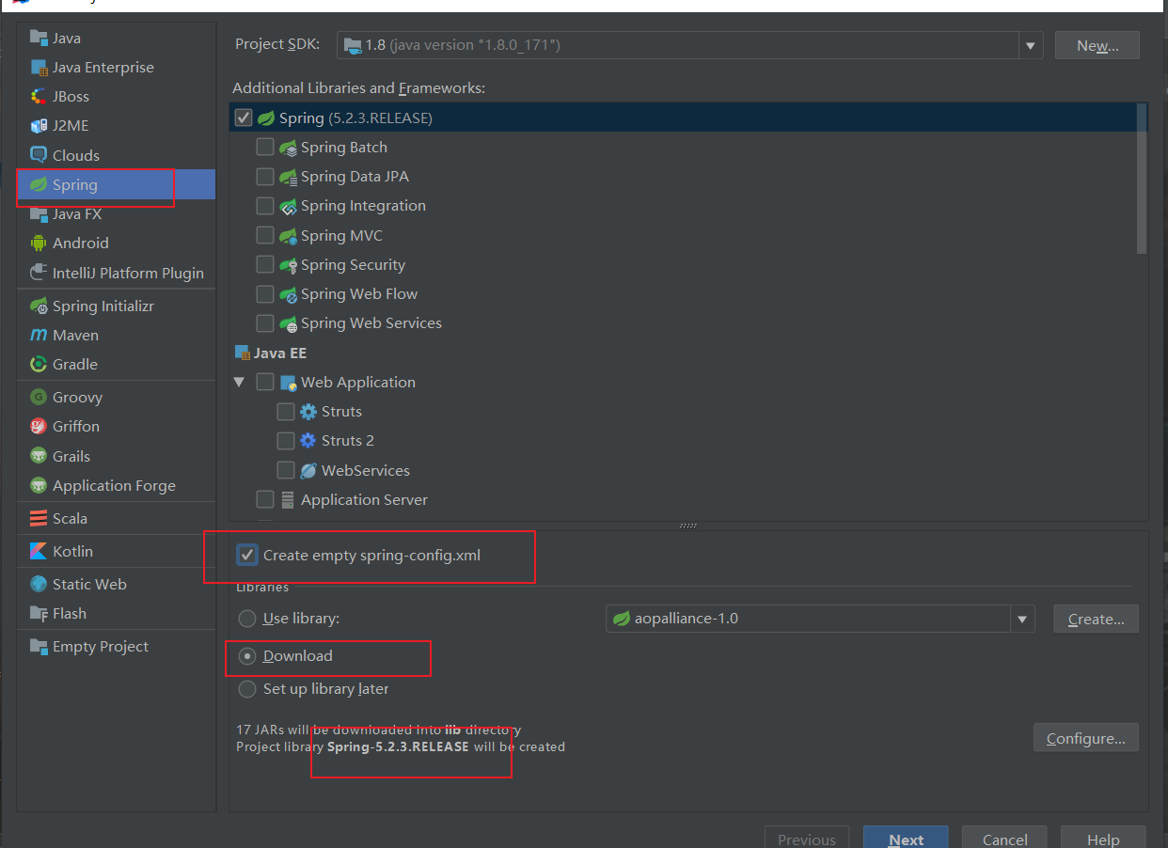Enable the Spring Web Services checkbox
Viewport: 1168px width, 848px height.
click(265, 323)
